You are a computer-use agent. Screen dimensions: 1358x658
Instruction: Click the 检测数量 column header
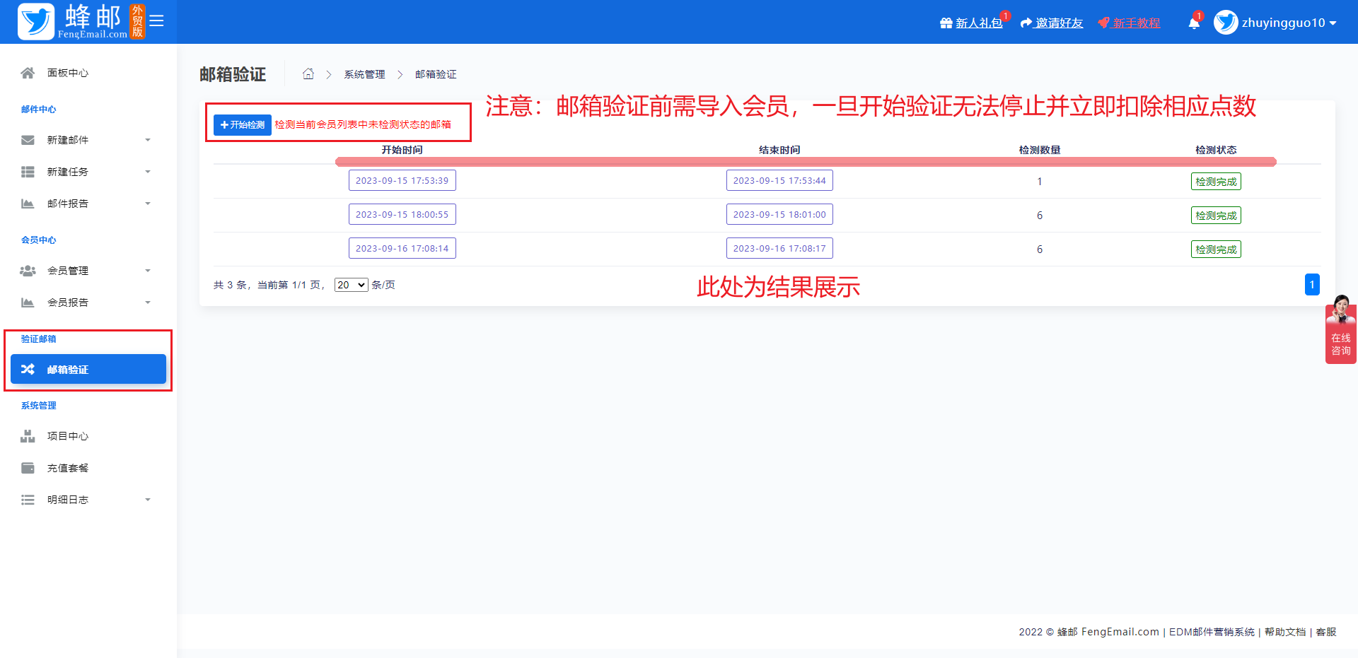(1040, 150)
